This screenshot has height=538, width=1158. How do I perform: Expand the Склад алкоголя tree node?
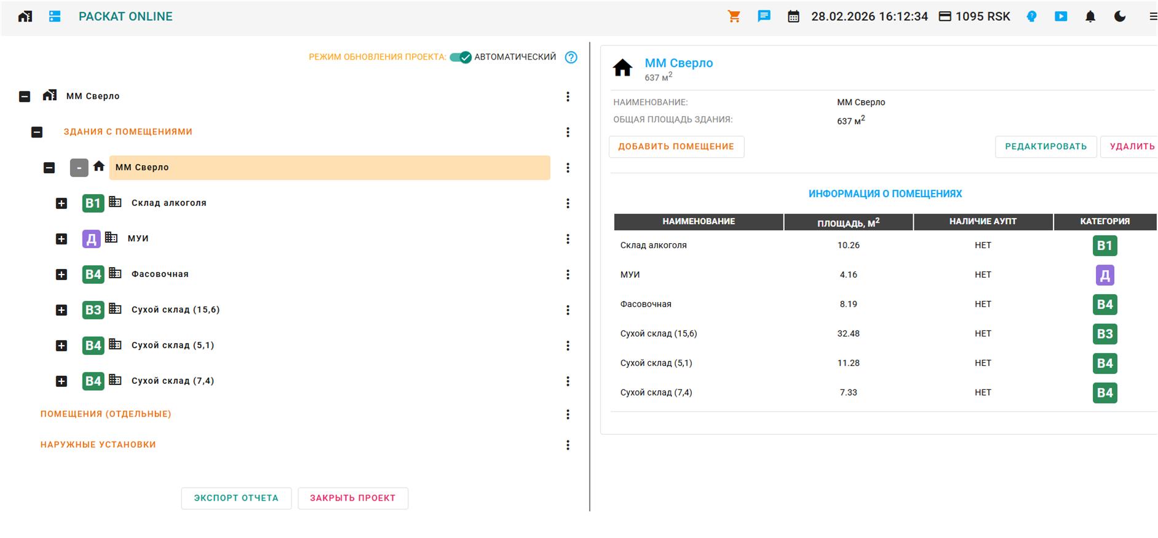pyautogui.click(x=61, y=203)
